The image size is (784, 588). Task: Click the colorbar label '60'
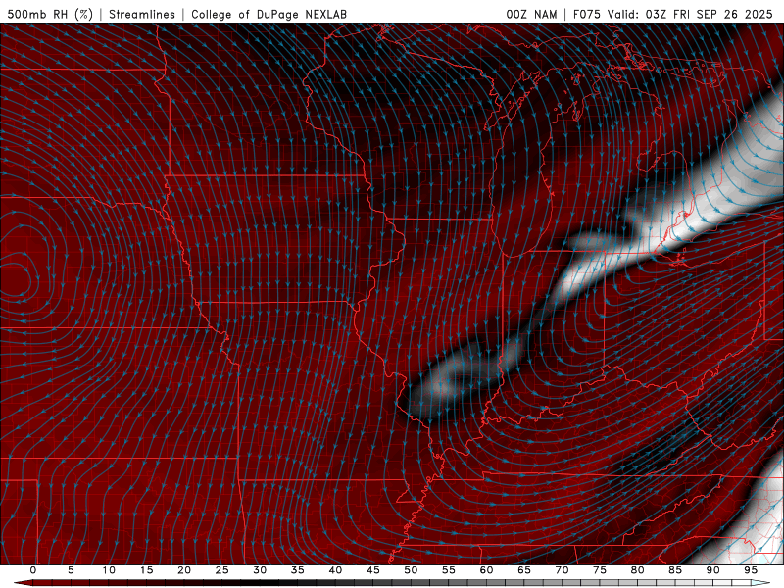tap(486, 570)
